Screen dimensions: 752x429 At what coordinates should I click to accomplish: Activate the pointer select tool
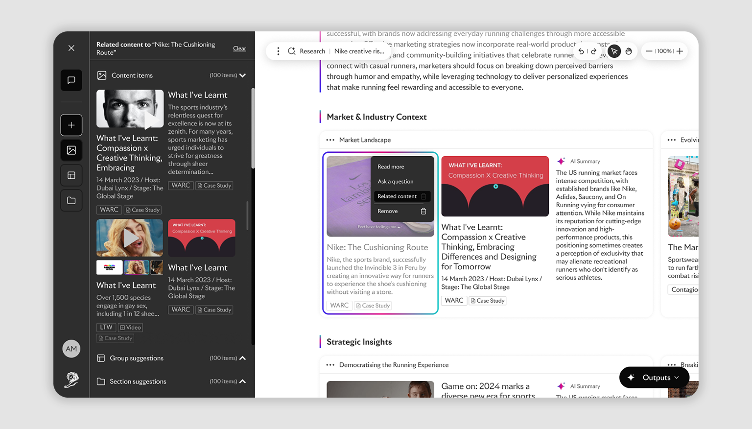[614, 51]
